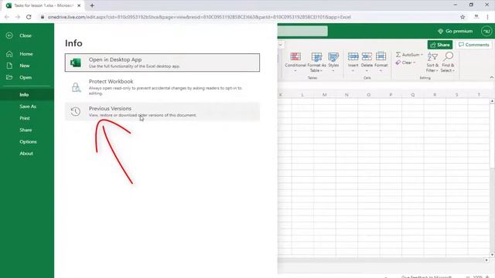Image resolution: width=495 pixels, height=278 pixels.
Task: Open a new browser tab
Action: click(x=92, y=5)
